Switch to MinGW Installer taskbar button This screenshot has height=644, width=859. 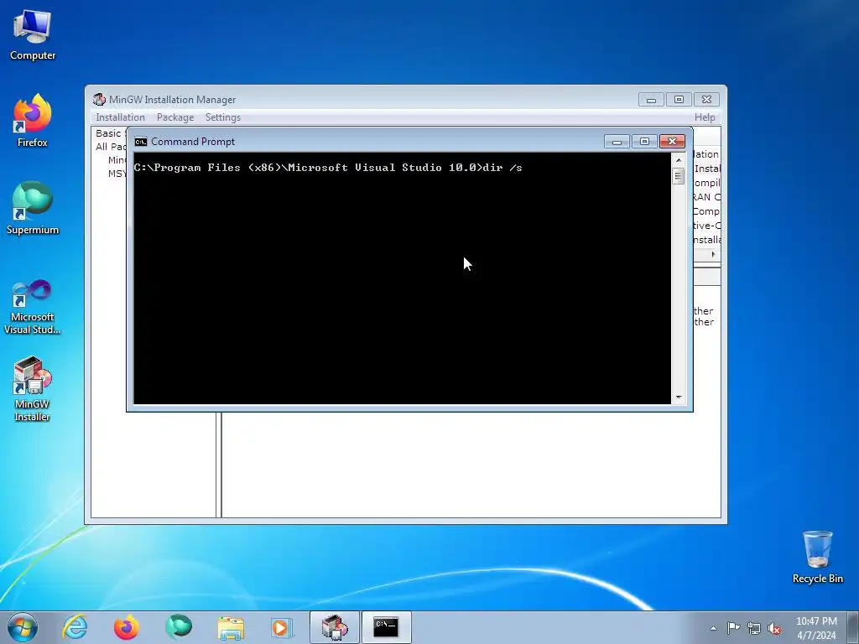click(x=335, y=627)
